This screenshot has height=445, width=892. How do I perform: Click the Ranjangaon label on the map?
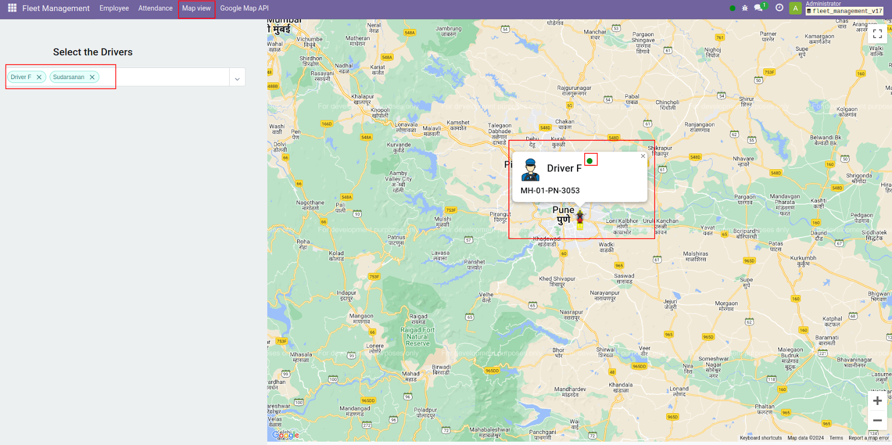point(700,127)
